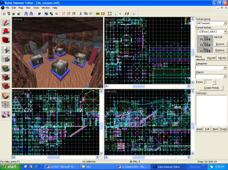Expand the Categories dropdown
Viewport: 228px width, 170px height.
coord(225,68)
